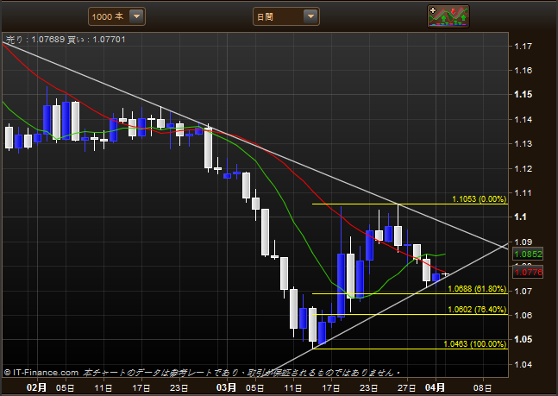Click the 1.04 price axis label
The image size is (558, 396).
pos(524,364)
